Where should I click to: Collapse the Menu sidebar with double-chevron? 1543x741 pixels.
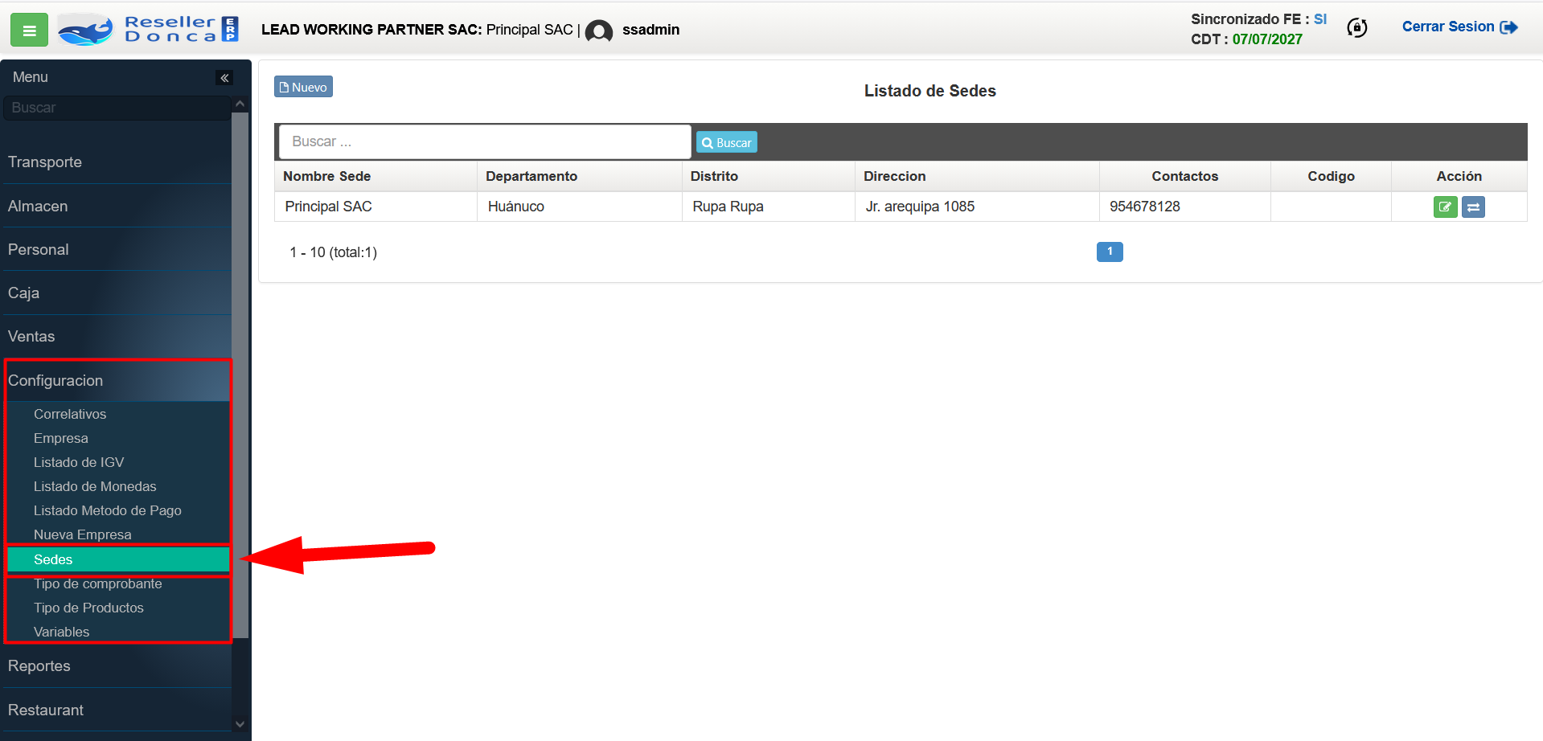224,78
